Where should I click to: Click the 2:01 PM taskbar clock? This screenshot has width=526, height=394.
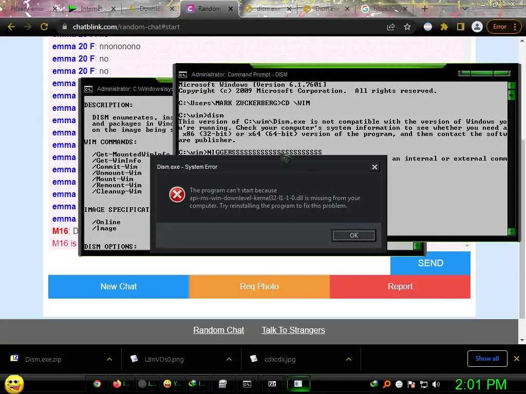tap(481, 384)
